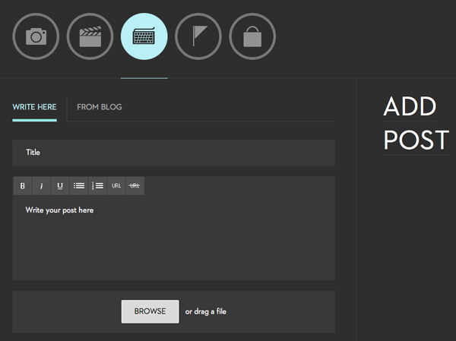The height and width of the screenshot is (341, 456).
Task: Click the ADD POST heading
Action: coord(415,123)
